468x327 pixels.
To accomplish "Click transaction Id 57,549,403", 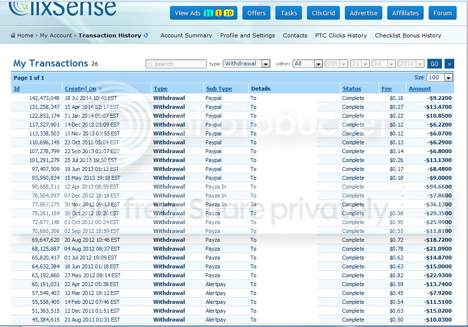I will (x=46, y=294).
